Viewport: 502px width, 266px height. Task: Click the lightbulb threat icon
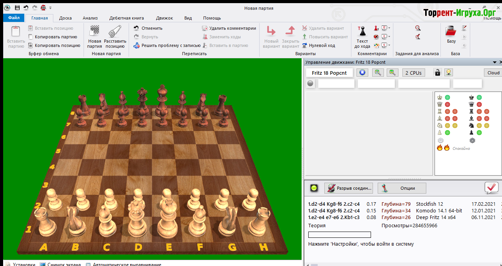(448, 72)
